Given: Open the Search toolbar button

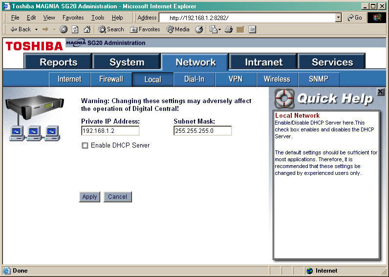Looking at the screenshot, I should 111,29.
